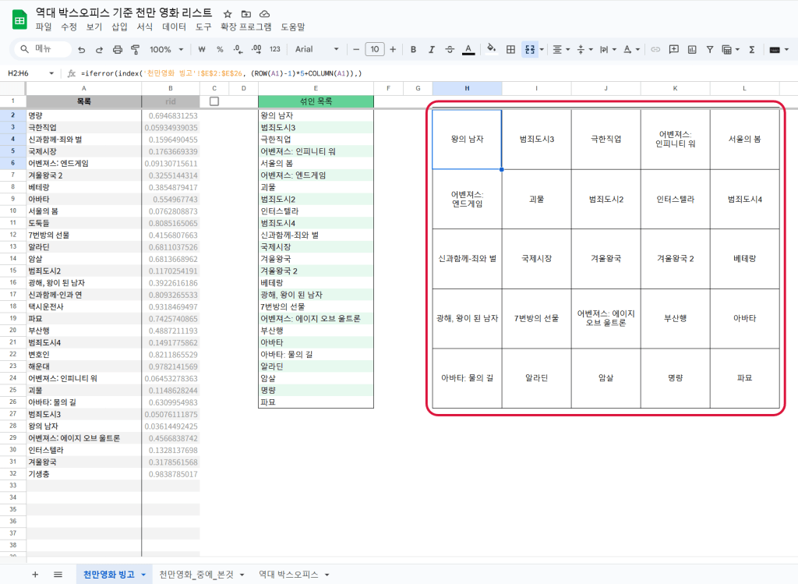The image size is (798, 584).
Task: Click the name box showing H2:H6
Action: (27, 73)
